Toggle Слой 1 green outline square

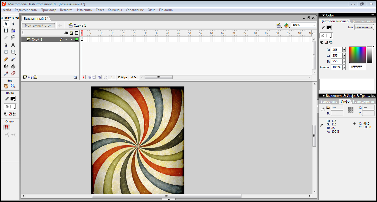coord(77,39)
